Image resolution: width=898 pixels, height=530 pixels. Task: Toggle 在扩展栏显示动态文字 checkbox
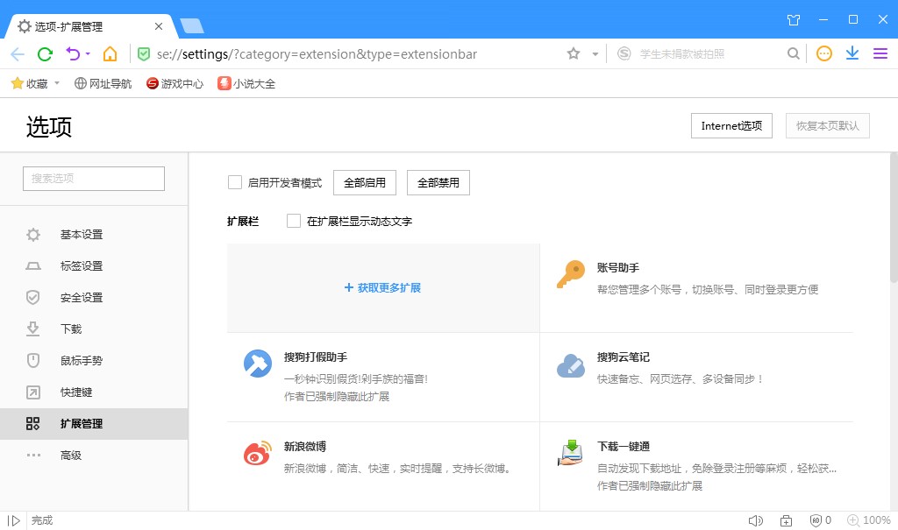point(294,221)
